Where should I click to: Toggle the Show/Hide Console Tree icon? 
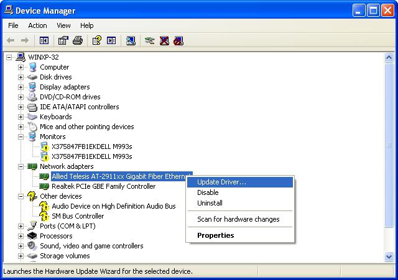pos(44,40)
